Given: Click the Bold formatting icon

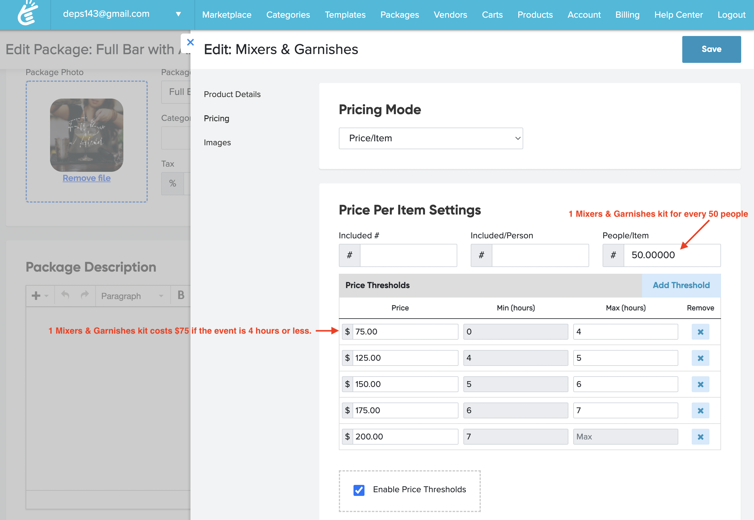Looking at the screenshot, I should click(x=181, y=295).
